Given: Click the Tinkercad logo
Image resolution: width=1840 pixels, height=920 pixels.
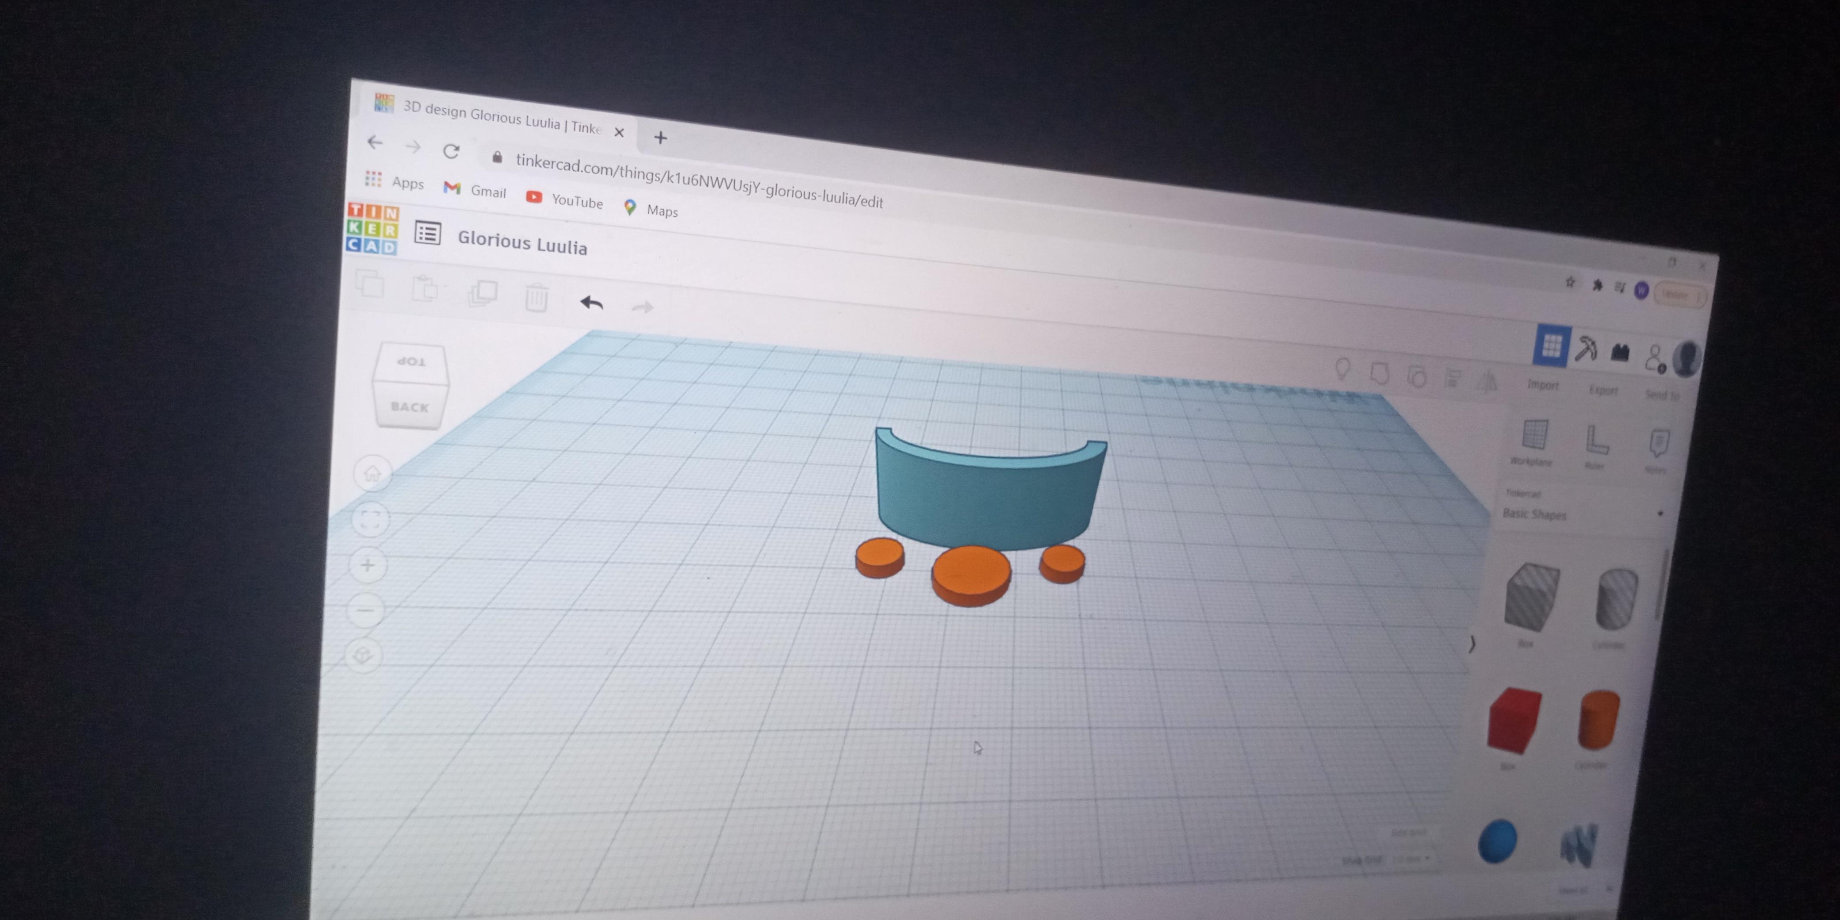Looking at the screenshot, I should pos(372,229).
